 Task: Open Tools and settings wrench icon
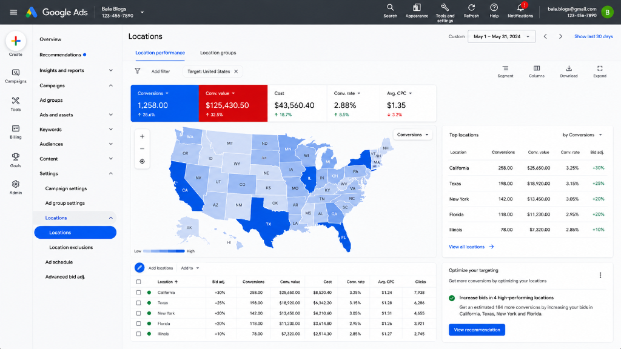click(445, 13)
